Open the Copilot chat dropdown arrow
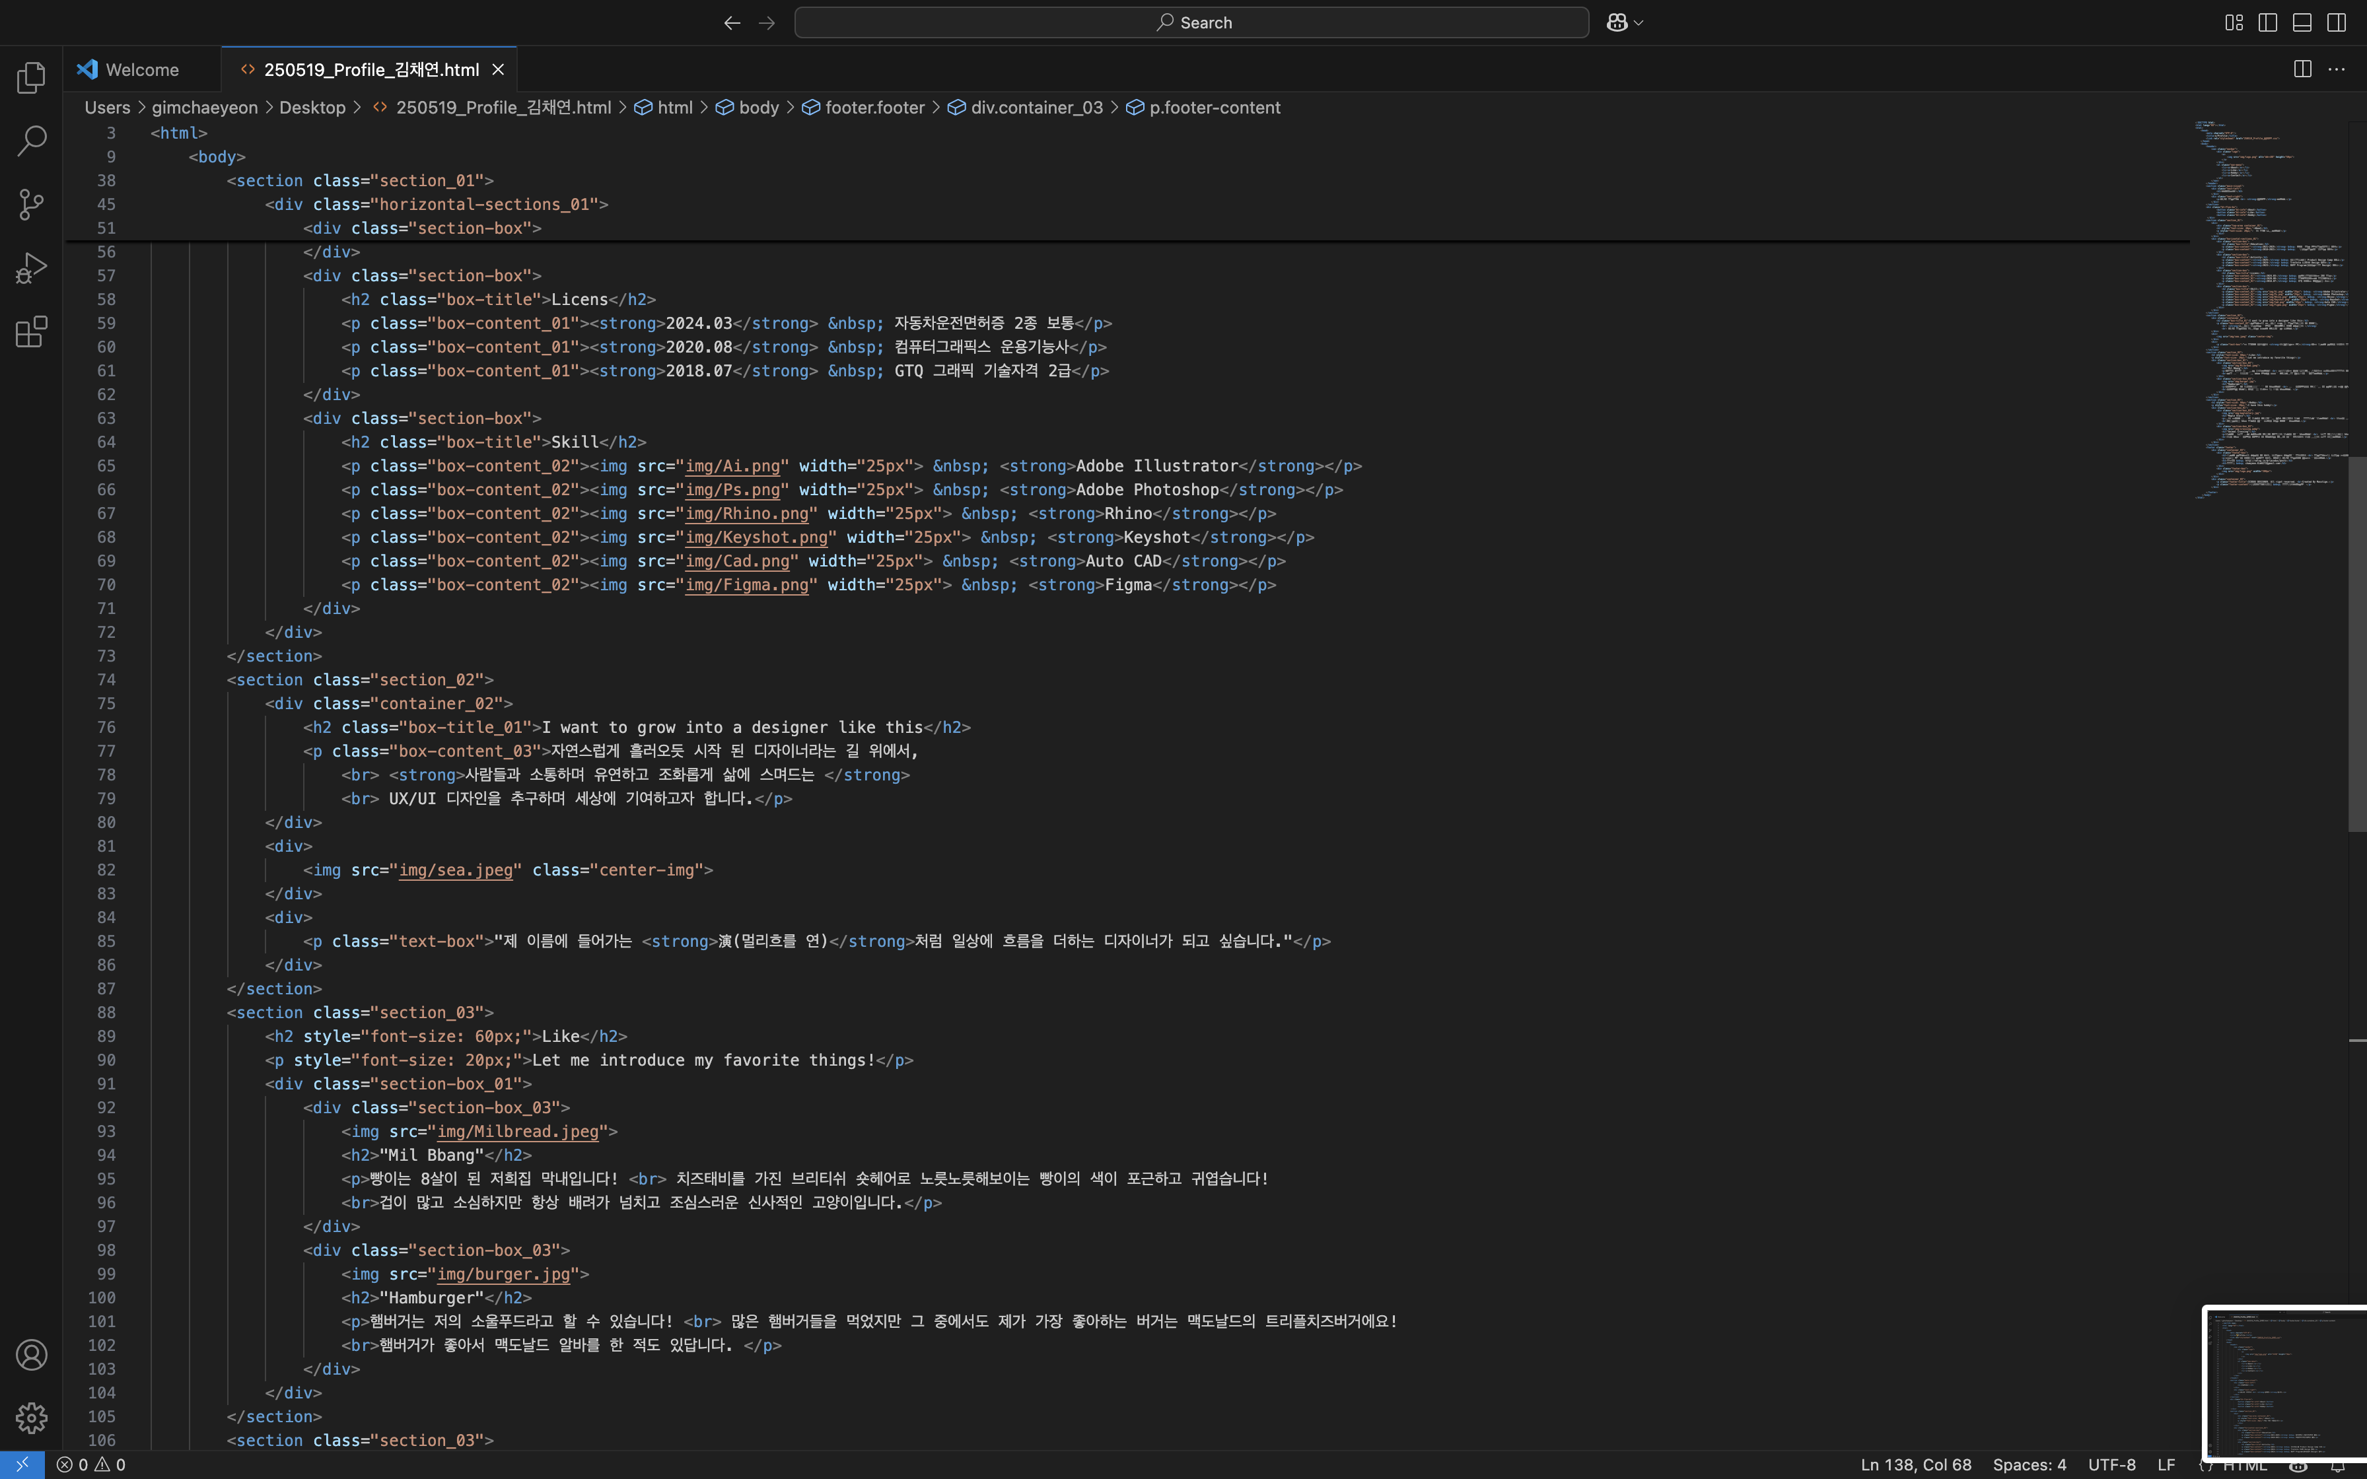 (1639, 22)
